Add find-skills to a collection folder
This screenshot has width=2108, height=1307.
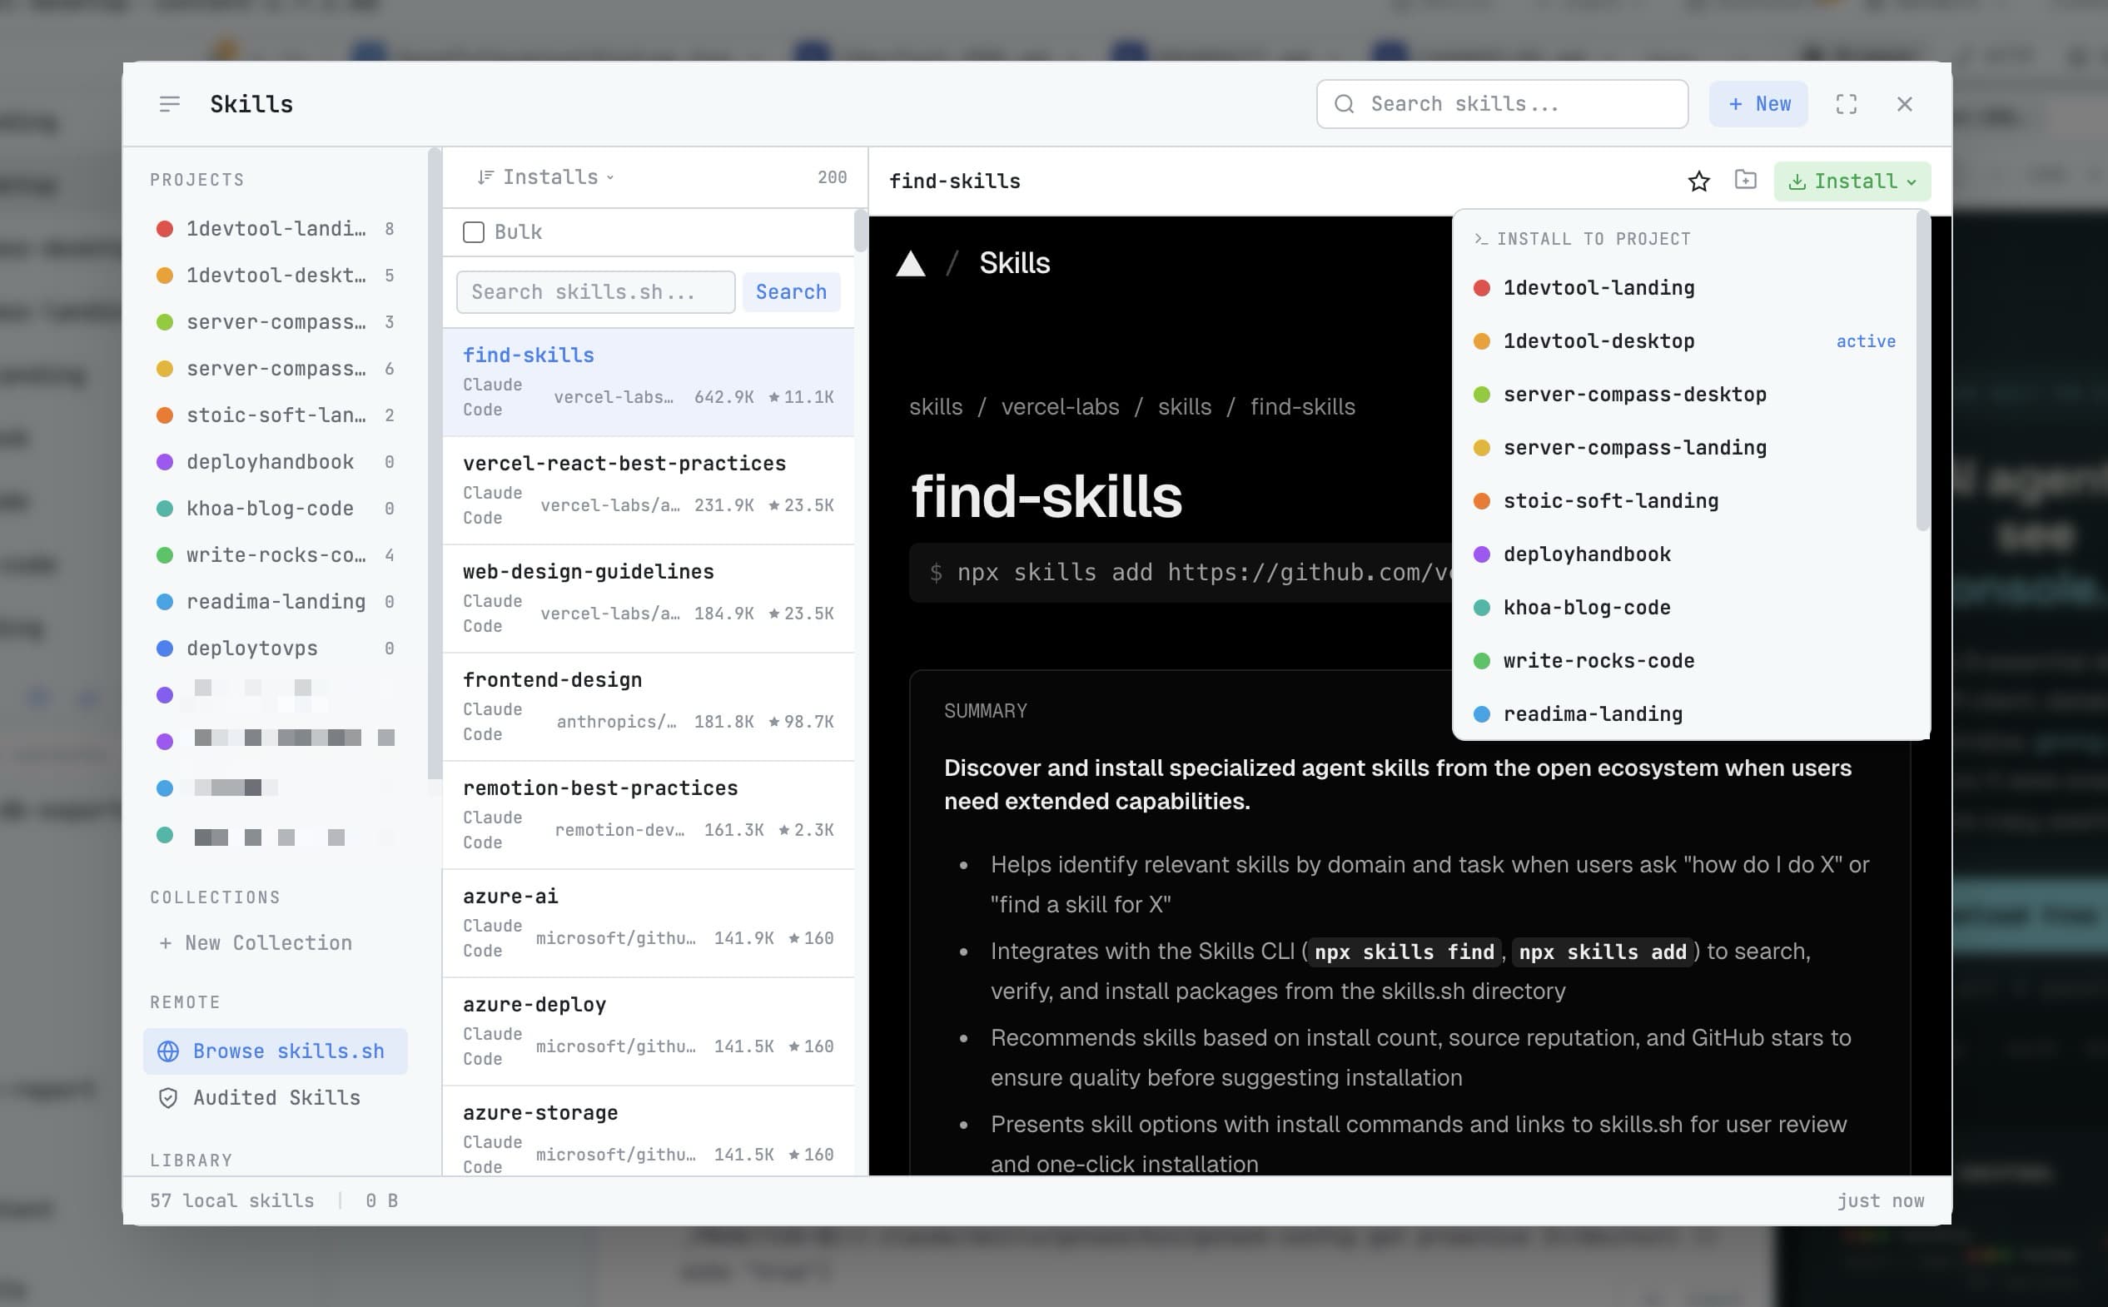1745,181
